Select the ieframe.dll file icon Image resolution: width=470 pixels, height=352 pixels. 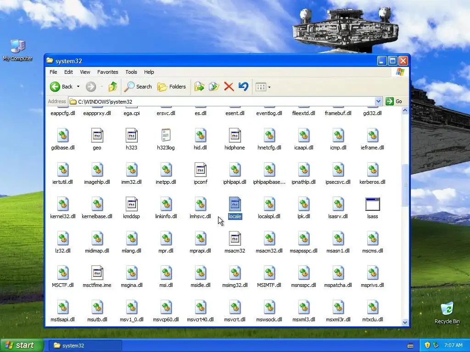(373, 136)
